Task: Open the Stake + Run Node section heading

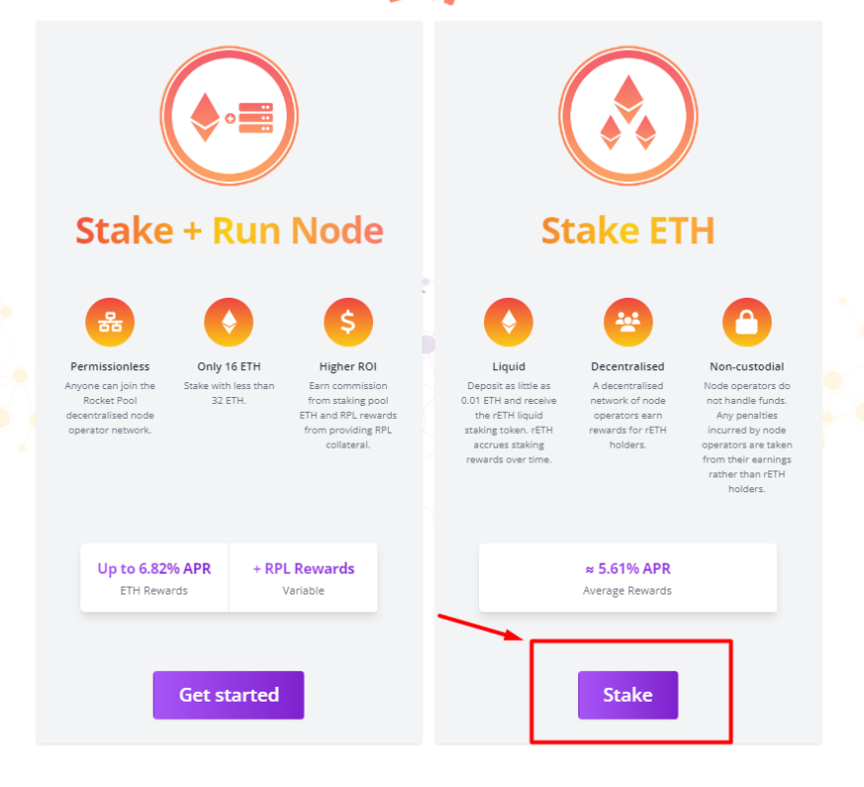Action: [x=228, y=229]
